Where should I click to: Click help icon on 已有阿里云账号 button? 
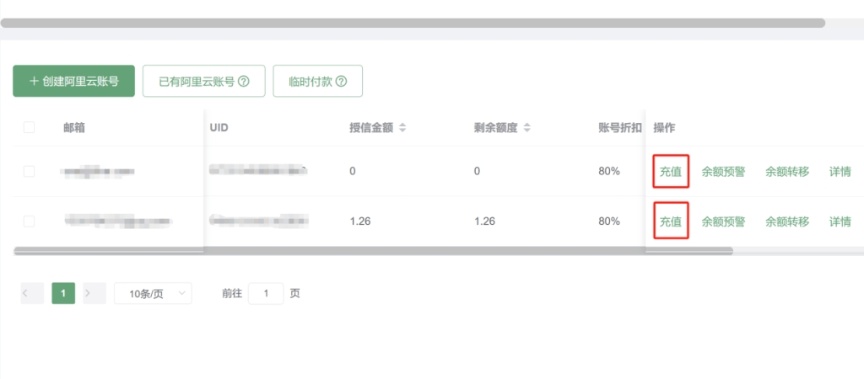(244, 82)
